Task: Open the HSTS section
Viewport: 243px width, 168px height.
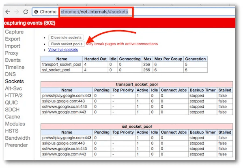Action: pos(12,131)
